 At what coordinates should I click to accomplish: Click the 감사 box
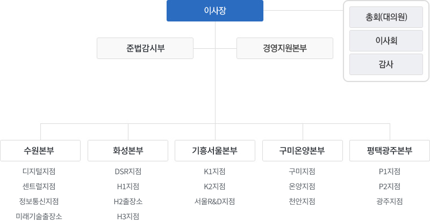(386, 64)
